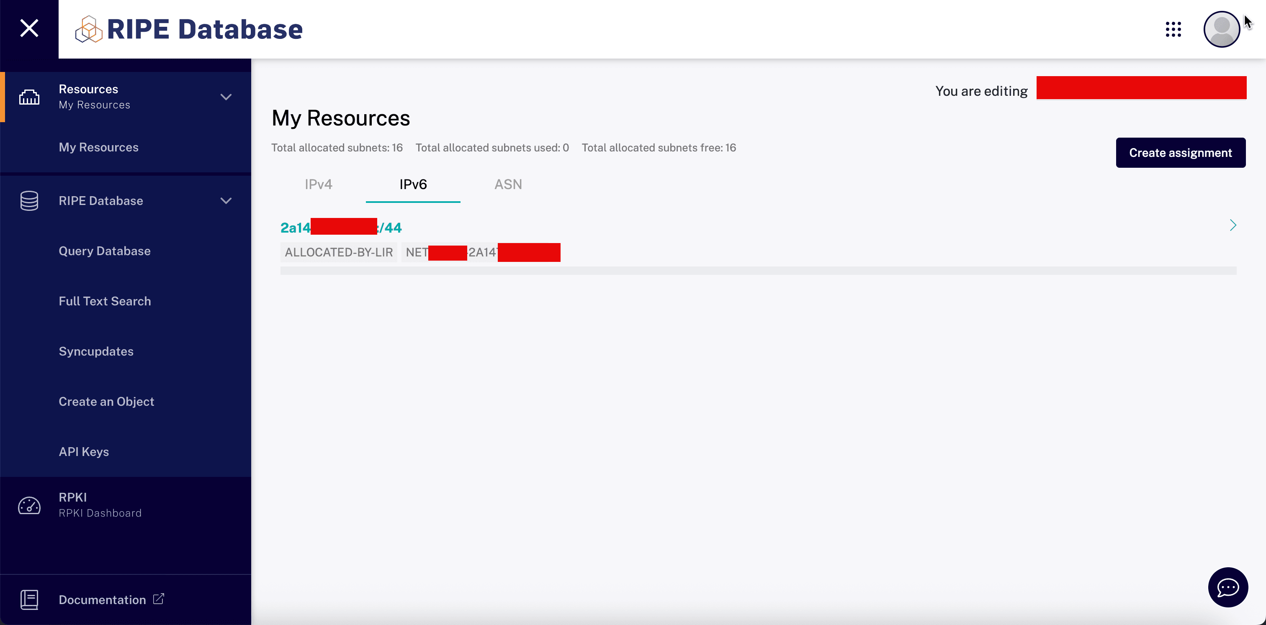Collapse the Resources section chevron
This screenshot has height=625, width=1266.
tap(226, 97)
